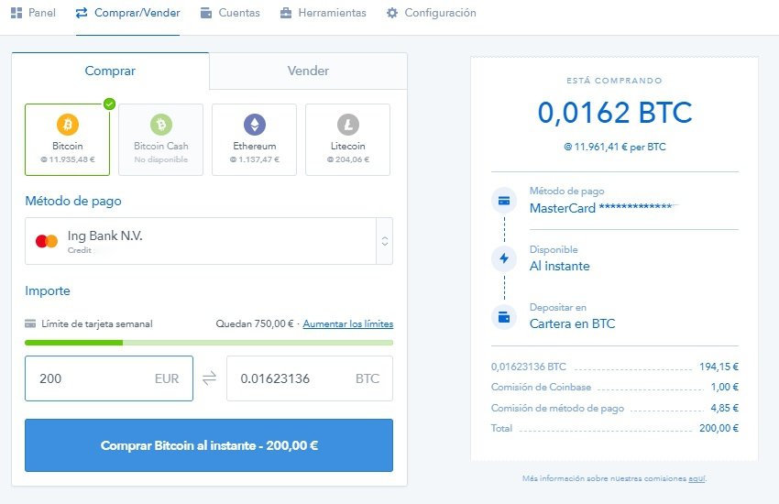
Task: Click the No disponible label under Bitcoin Cash
Action: coord(161,159)
